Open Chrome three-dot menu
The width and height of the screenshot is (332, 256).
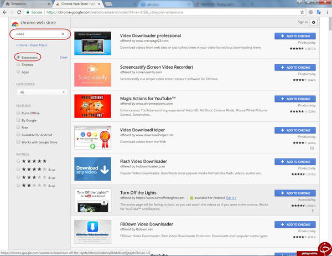click(x=328, y=12)
